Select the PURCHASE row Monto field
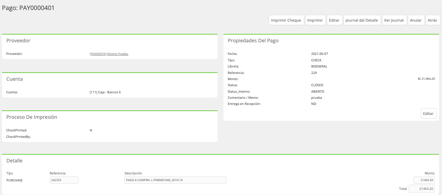Image resolution: width=442 pixels, height=195 pixels. point(424,180)
